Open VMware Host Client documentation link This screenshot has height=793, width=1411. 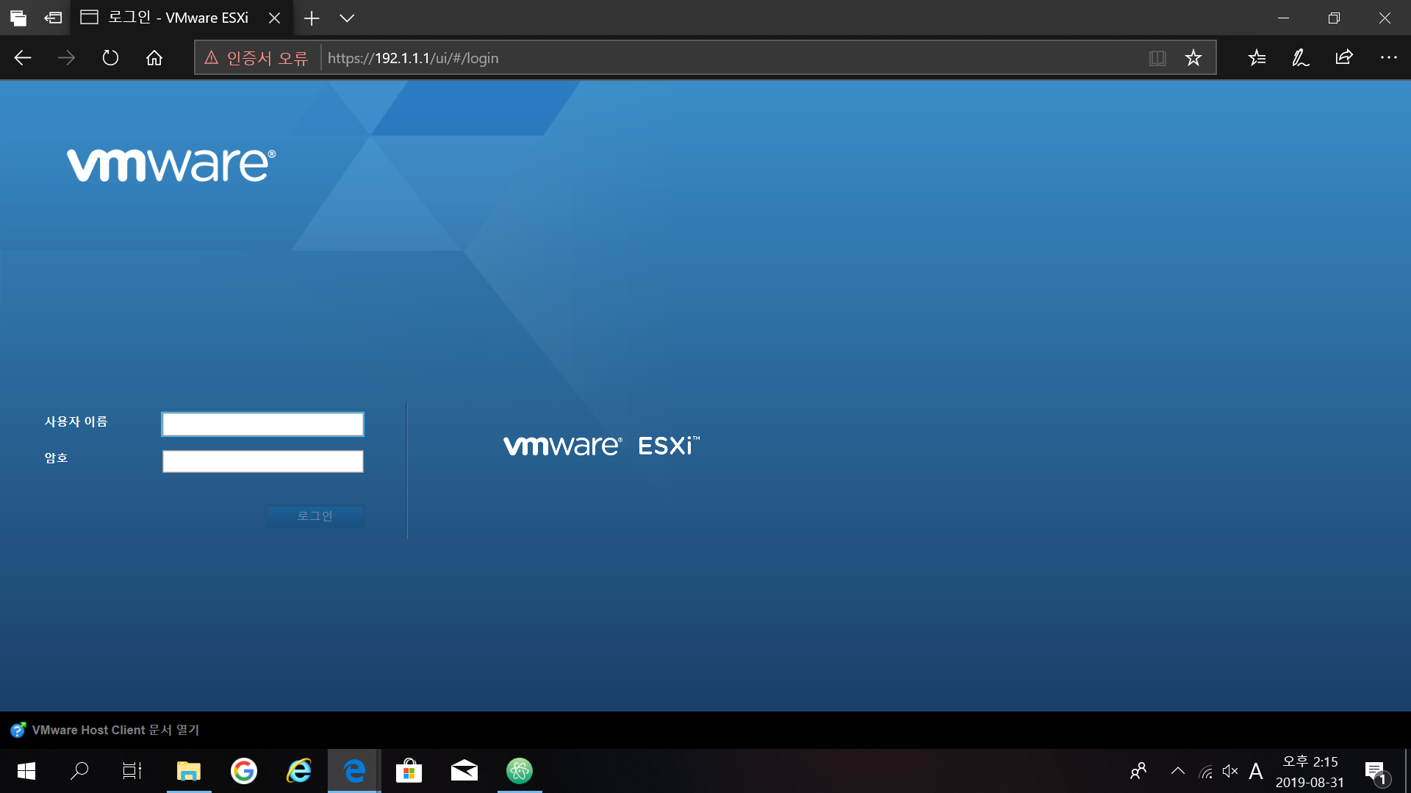click(115, 730)
